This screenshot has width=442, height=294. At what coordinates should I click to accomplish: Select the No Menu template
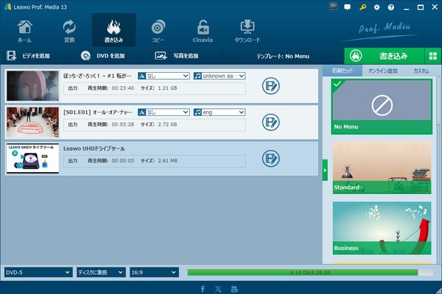[x=382, y=107]
